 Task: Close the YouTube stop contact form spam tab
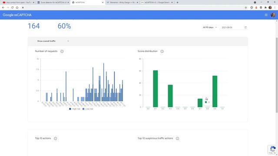coord(33,3)
